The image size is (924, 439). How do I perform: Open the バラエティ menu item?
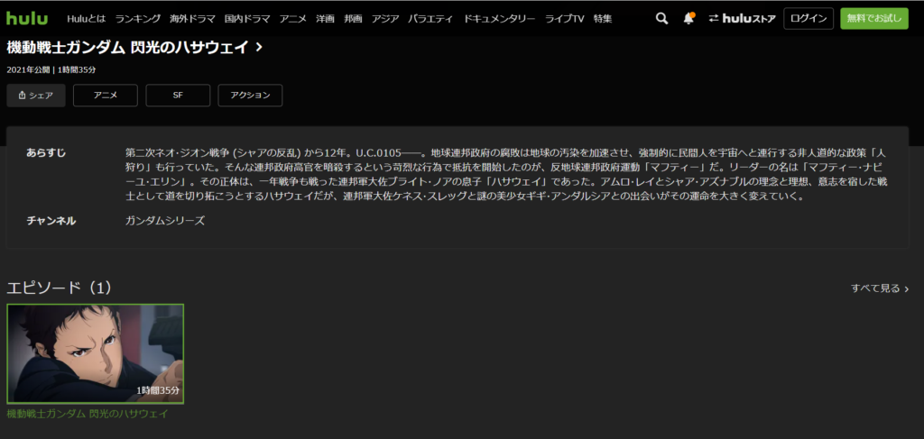coord(430,19)
